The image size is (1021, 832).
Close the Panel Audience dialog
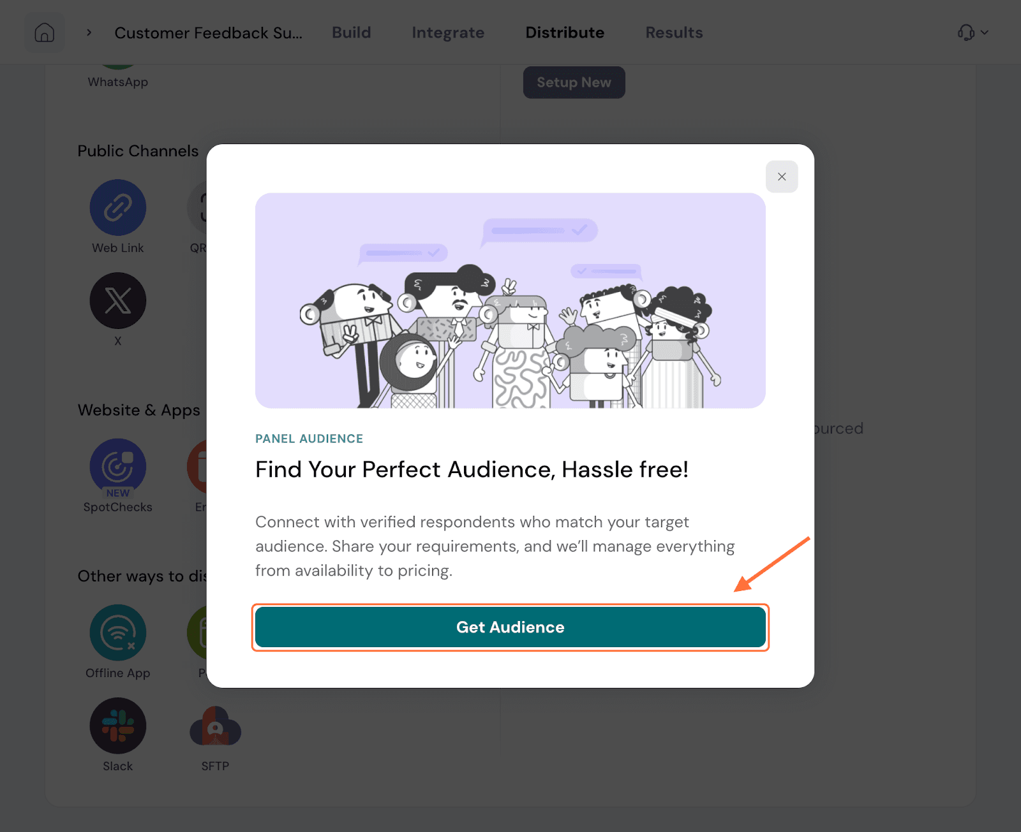point(782,177)
